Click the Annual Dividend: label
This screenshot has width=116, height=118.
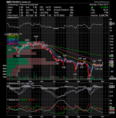61,10
